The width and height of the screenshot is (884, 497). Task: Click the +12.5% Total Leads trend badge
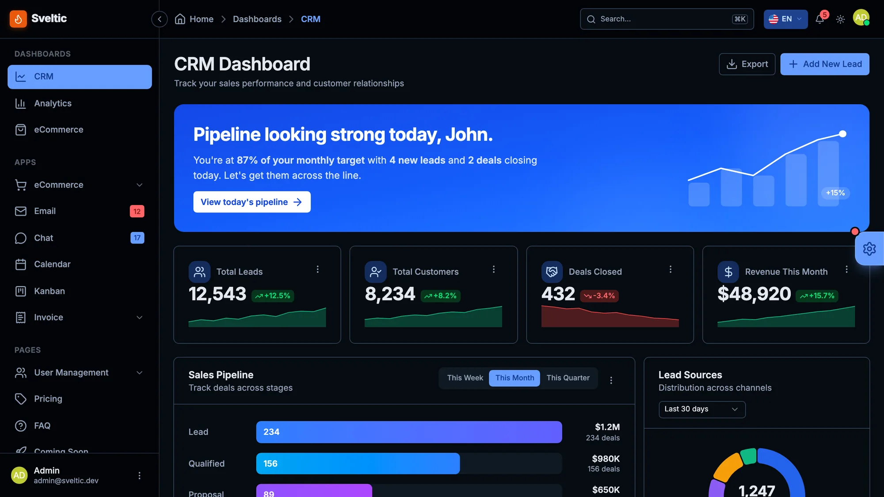(x=273, y=296)
